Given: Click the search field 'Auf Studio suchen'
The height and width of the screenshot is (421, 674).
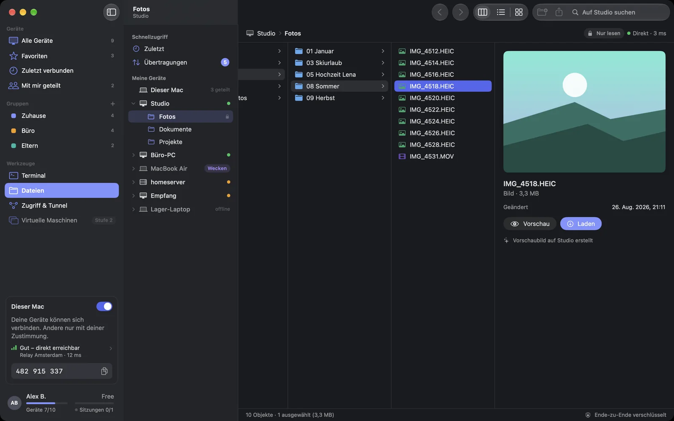Looking at the screenshot, I should coord(618,12).
